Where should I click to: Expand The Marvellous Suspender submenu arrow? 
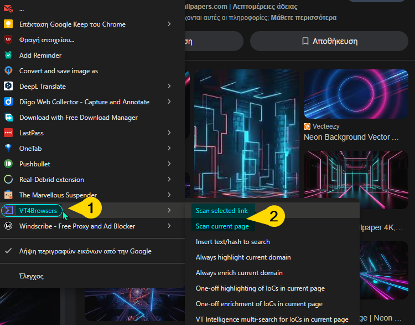pyautogui.click(x=169, y=195)
